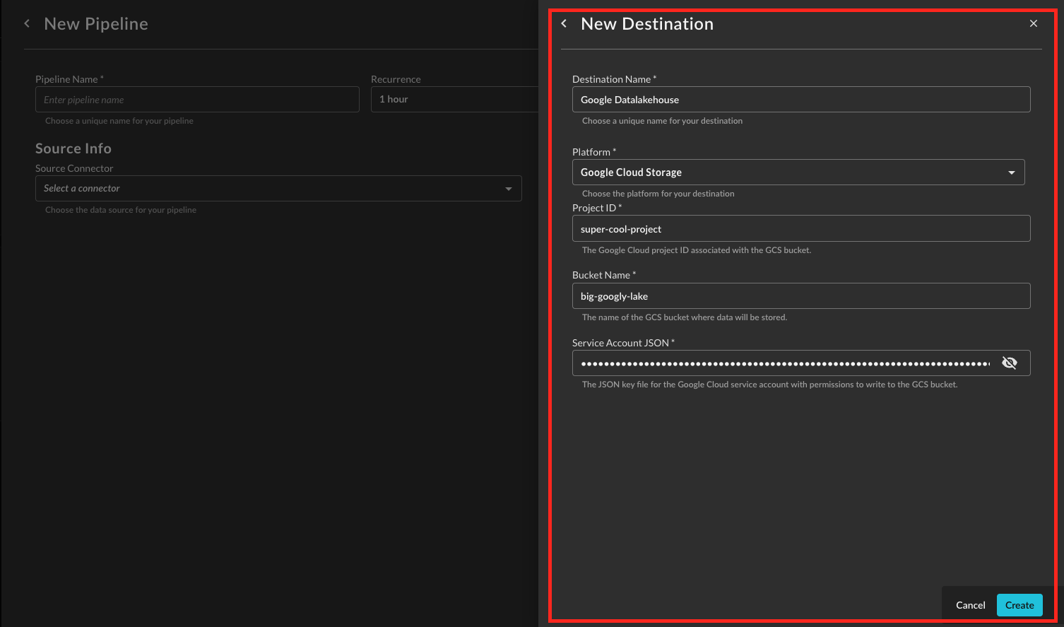Viewport: 1064px width, 627px height.
Task: Go back from the New Pipeline page
Action: point(27,23)
